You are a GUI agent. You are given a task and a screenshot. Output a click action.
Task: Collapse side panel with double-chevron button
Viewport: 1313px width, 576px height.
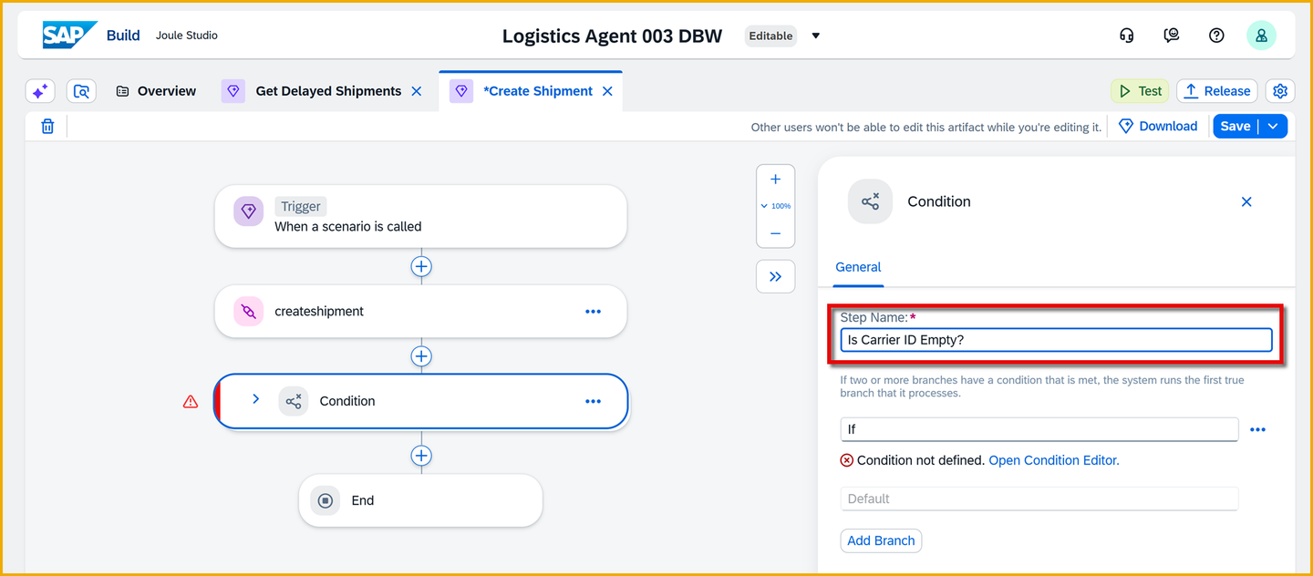tap(776, 276)
